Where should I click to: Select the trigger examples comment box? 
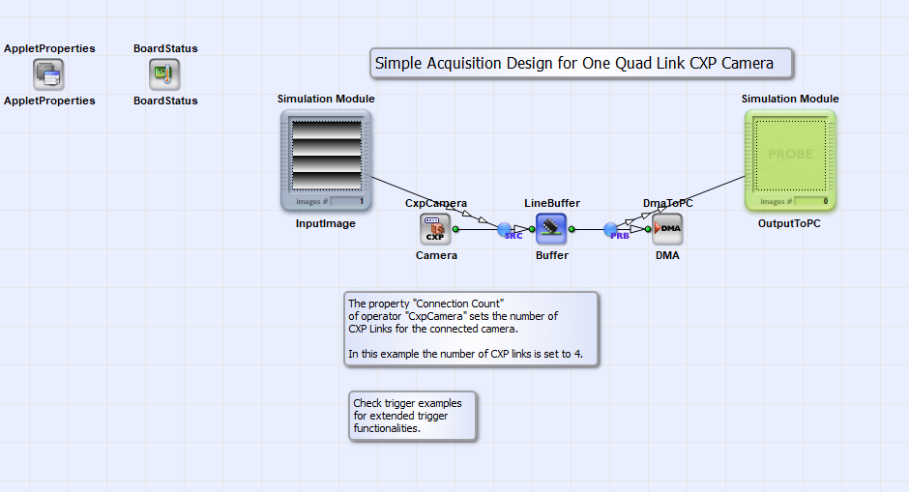(x=413, y=416)
